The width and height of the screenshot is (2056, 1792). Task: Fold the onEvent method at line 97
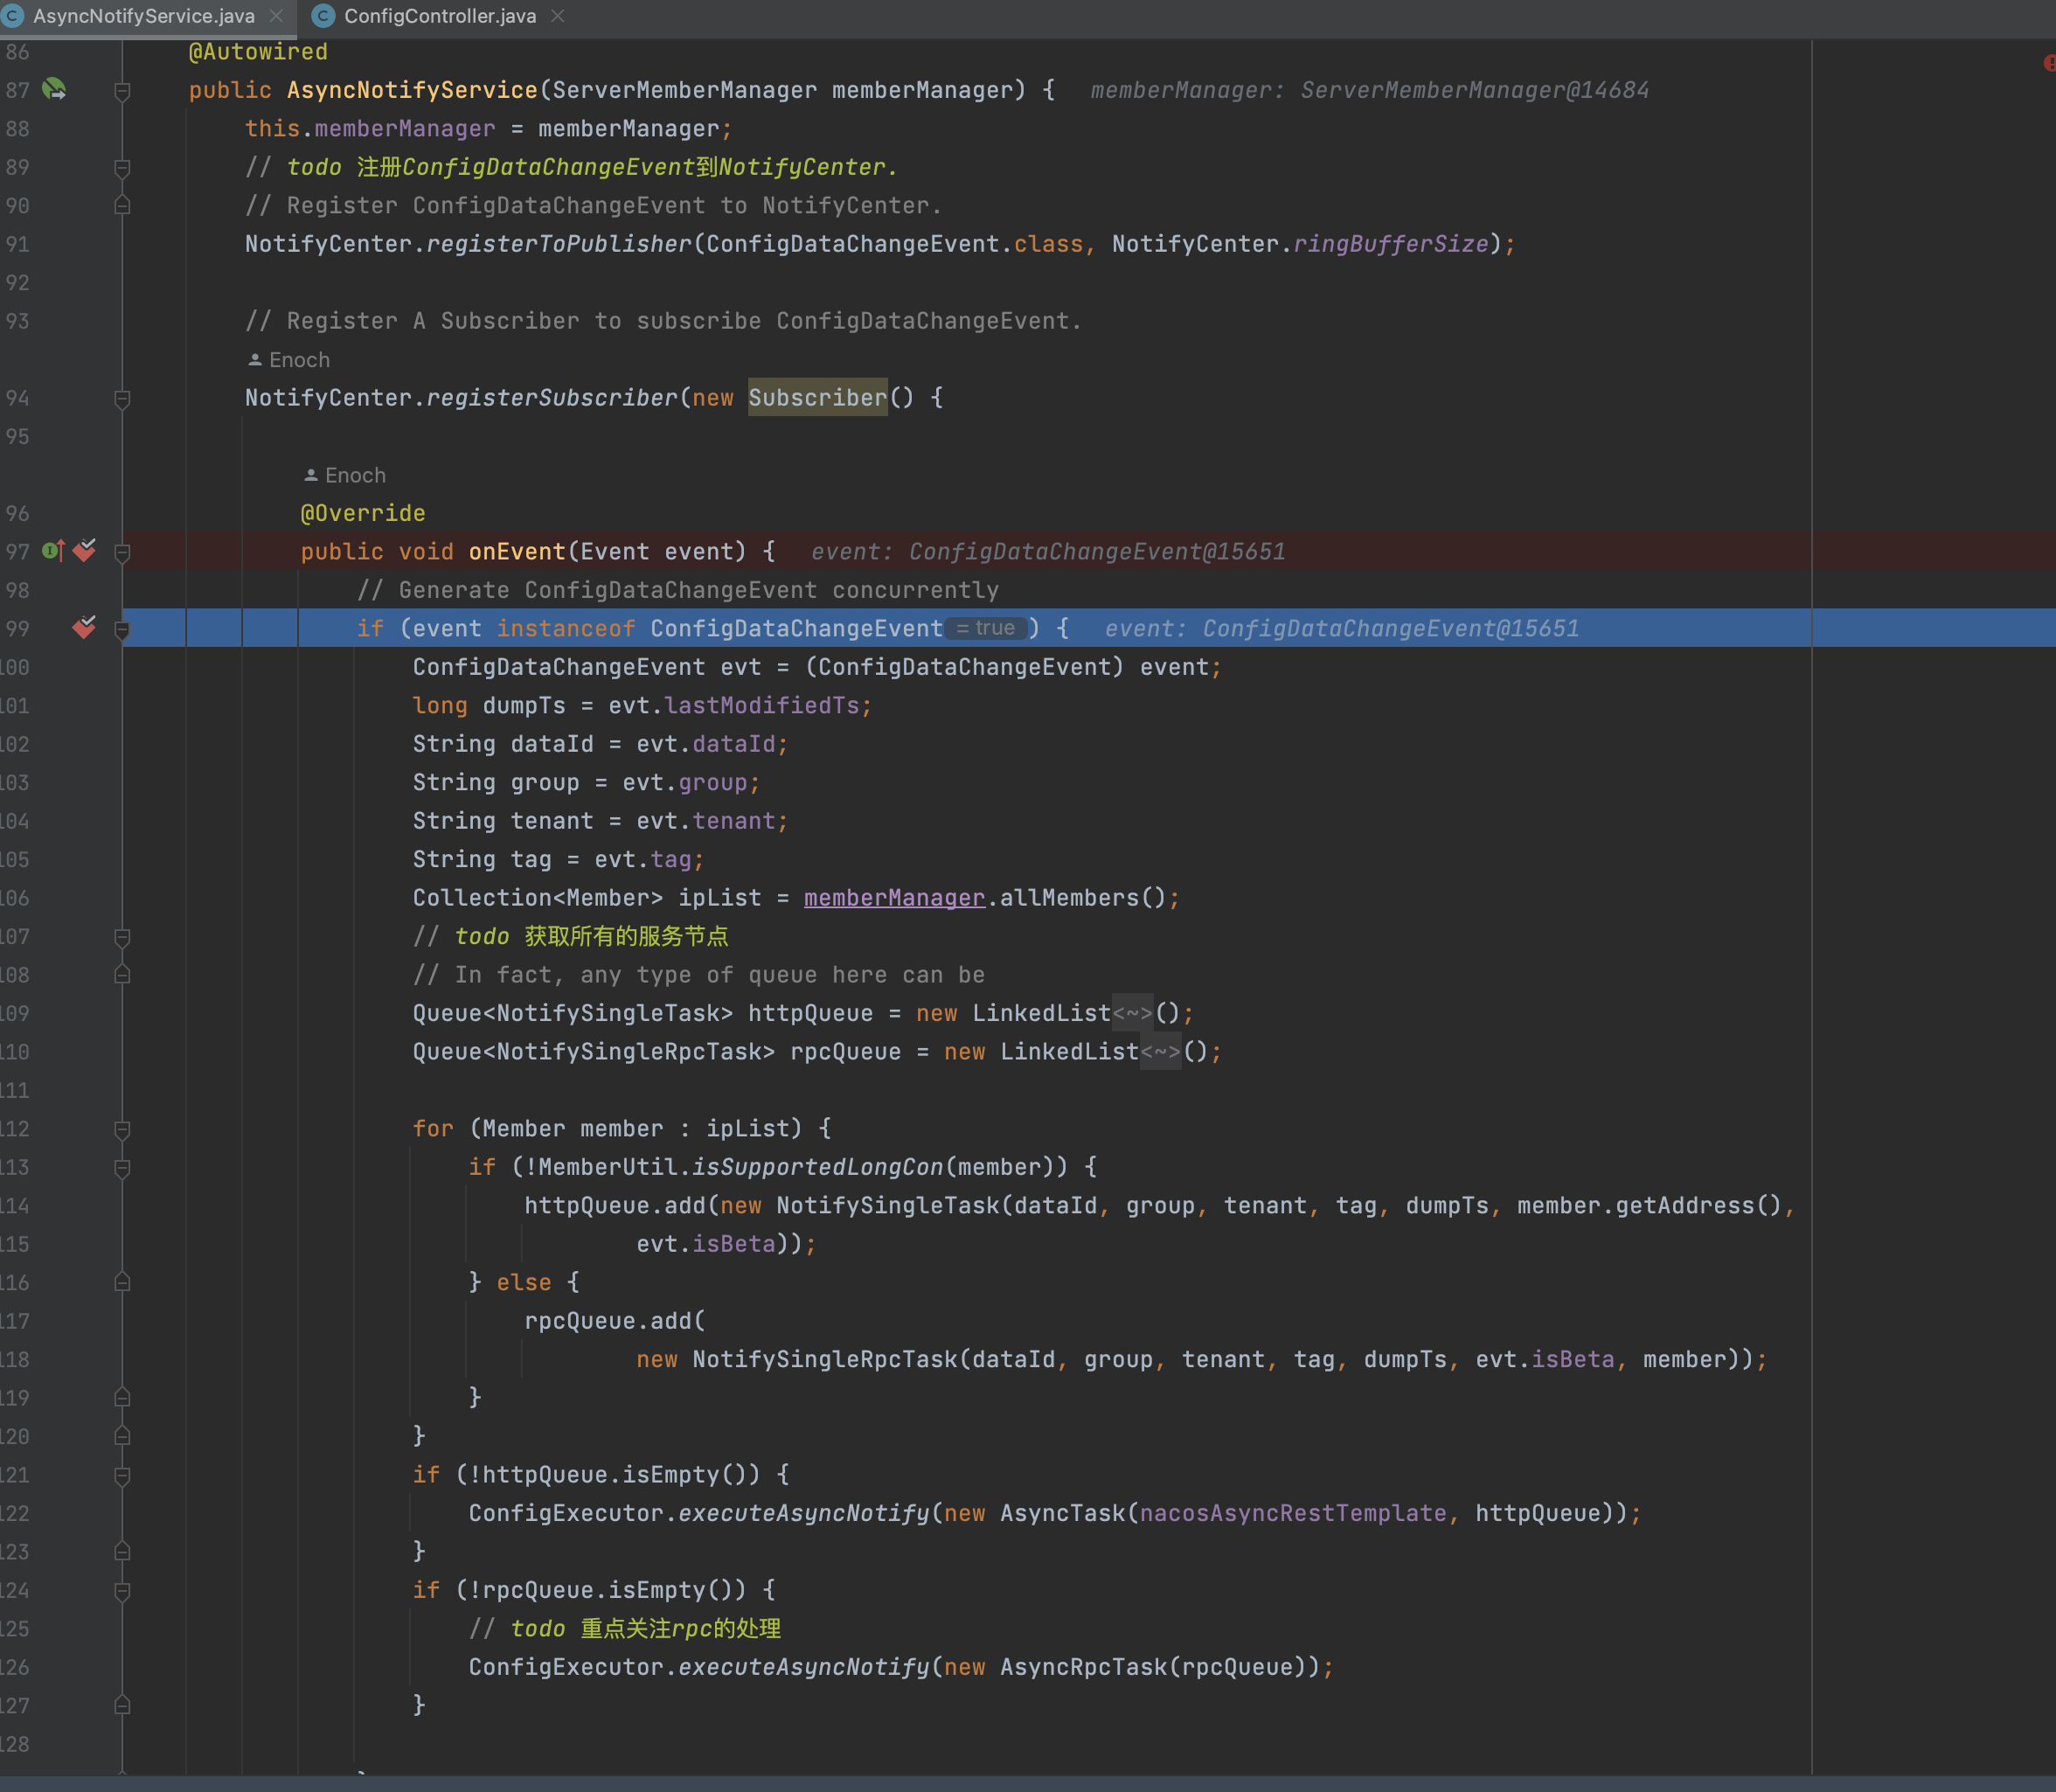point(122,553)
